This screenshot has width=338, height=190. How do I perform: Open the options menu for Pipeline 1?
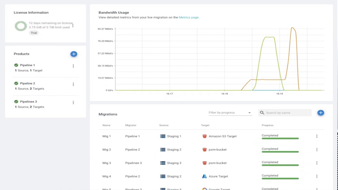click(x=73, y=66)
